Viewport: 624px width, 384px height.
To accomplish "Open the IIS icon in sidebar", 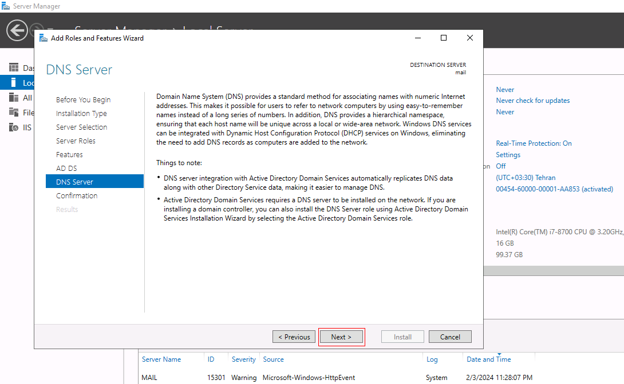I will click(x=14, y=127).
